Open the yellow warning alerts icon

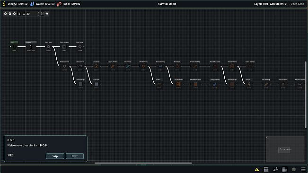[x=257, y=169]
